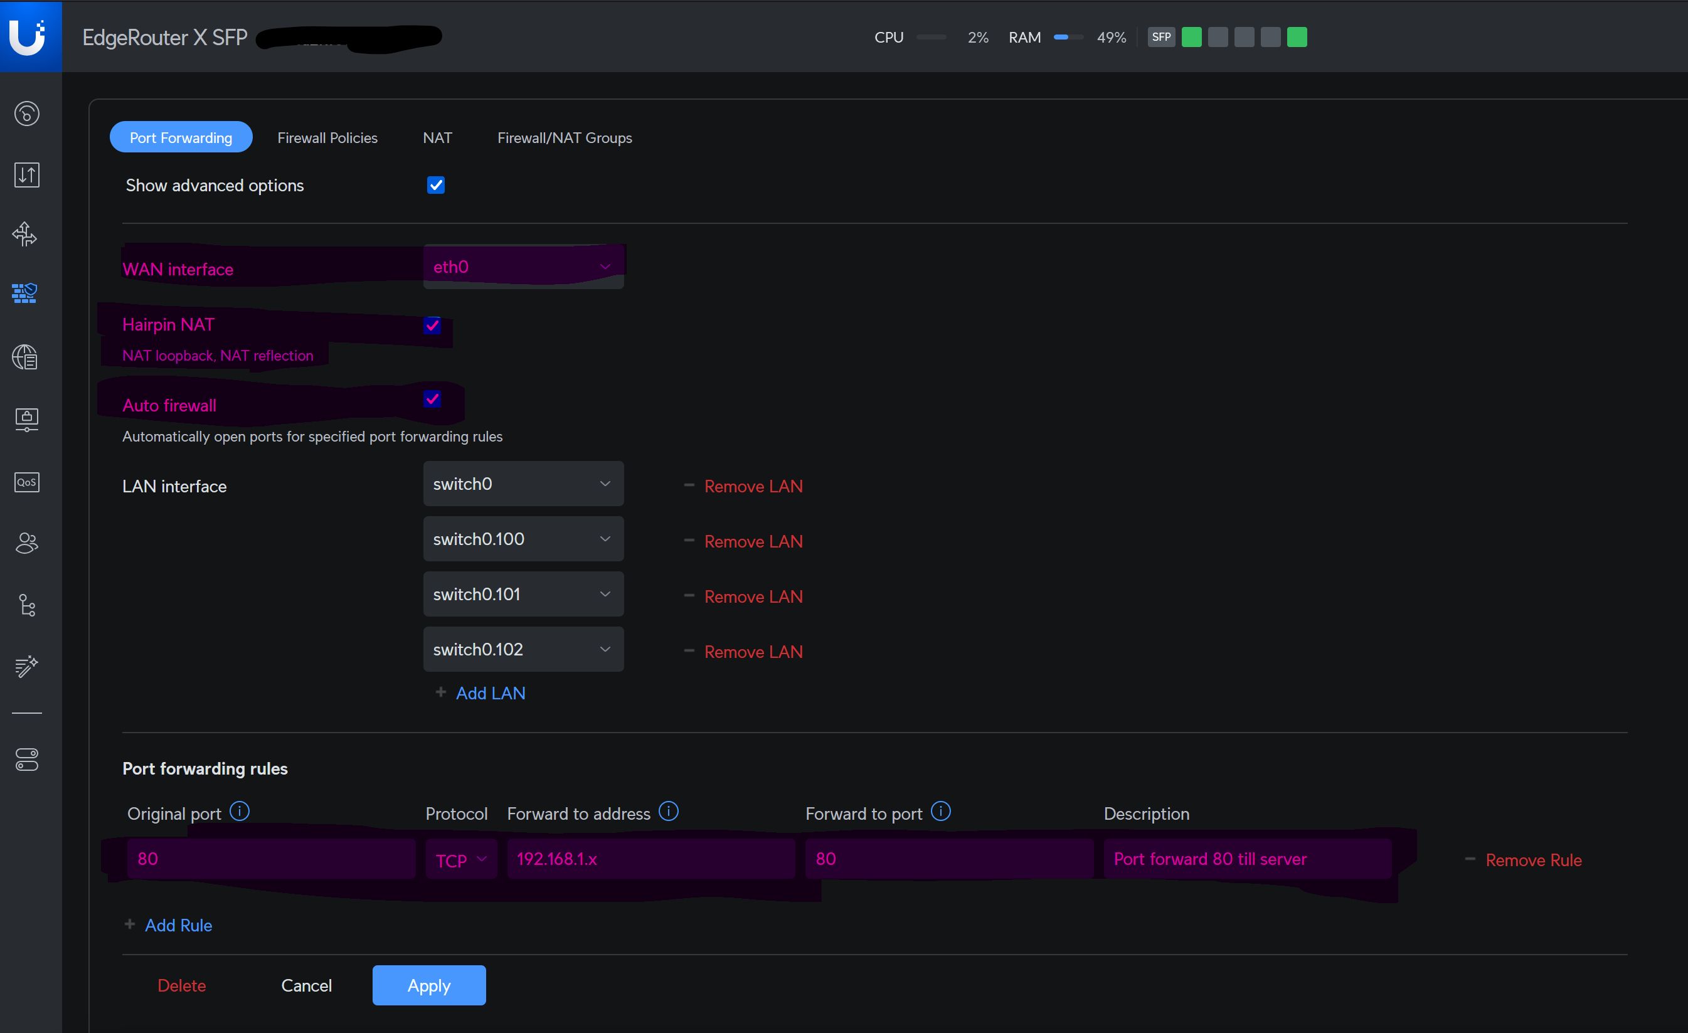The width and height of the screenshot is (1688, 1033).
Task: Switch to the Firewall Policies tab
Action: coord(327,138)
